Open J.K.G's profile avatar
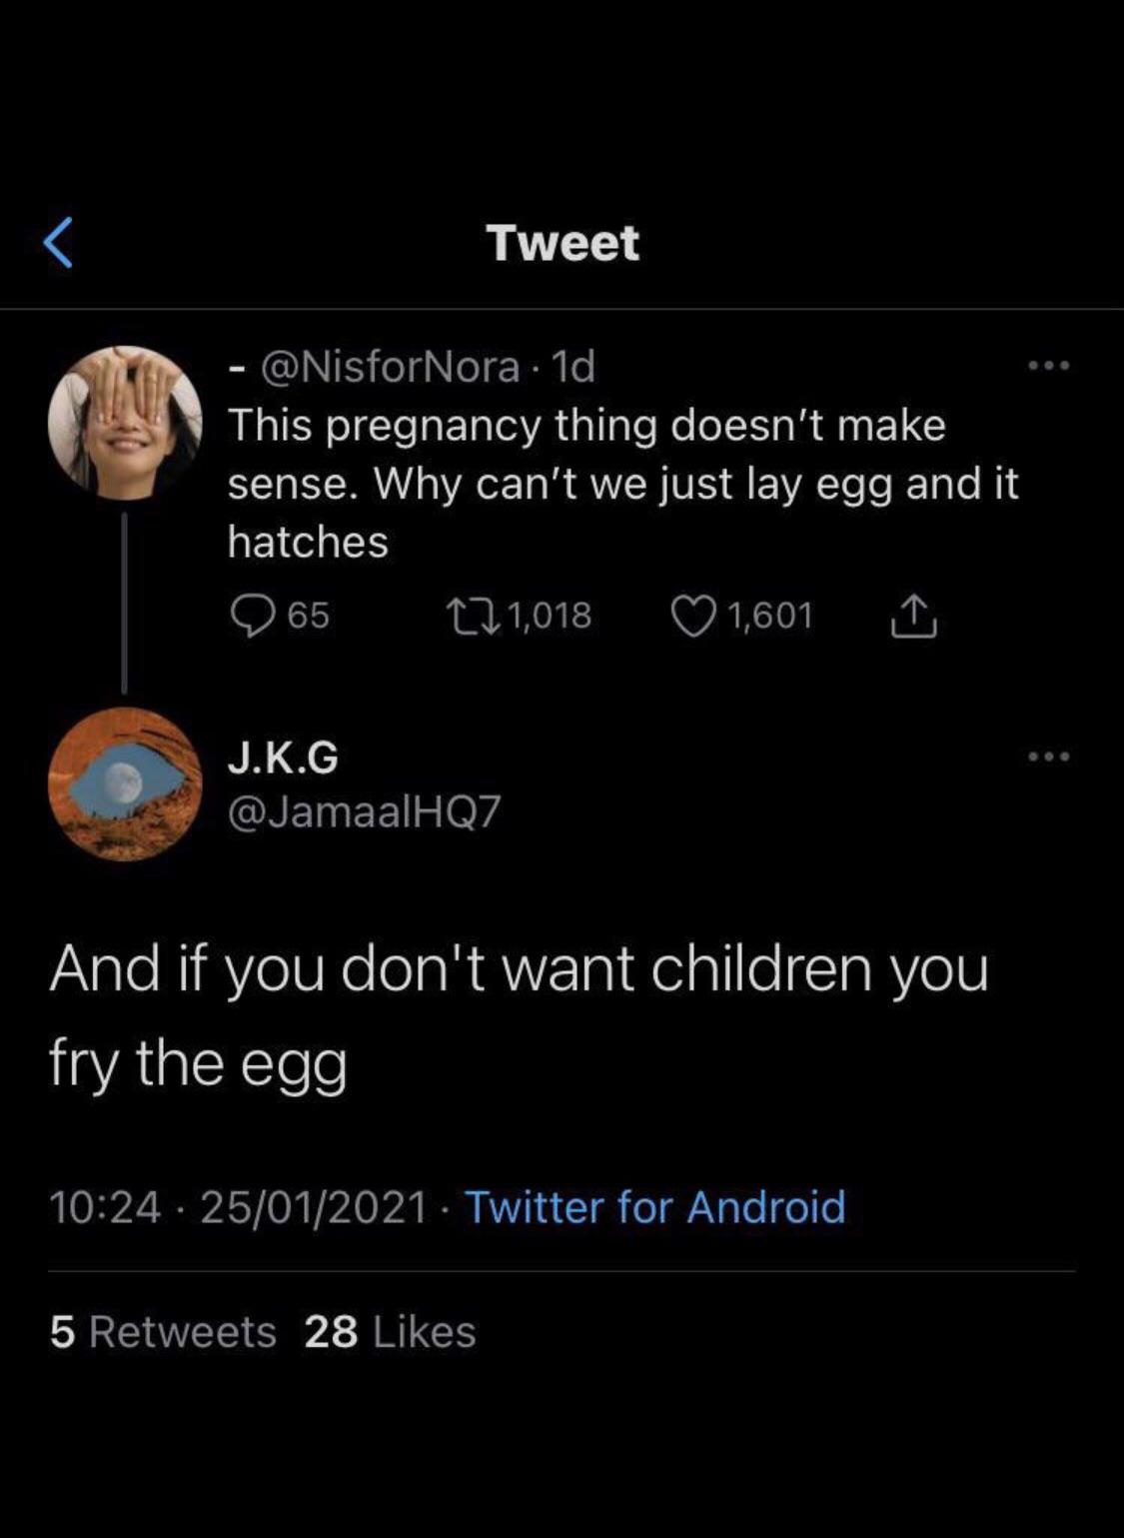This screenshot has width=1124, height=1538. point(125,783)
